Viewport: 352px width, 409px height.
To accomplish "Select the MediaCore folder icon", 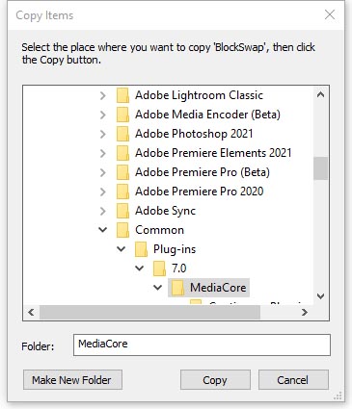I will click(x=177, y=288).
